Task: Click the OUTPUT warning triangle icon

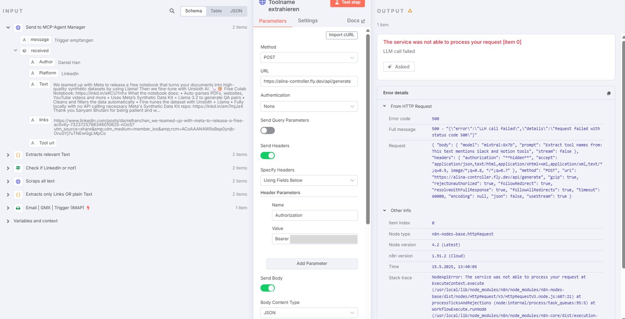Action: coord(410,11)
